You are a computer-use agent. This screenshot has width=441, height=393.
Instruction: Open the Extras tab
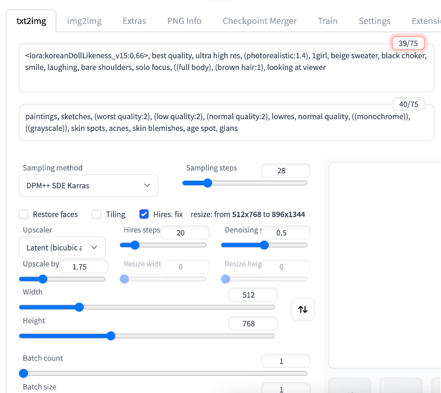click(x=134, y=21)
